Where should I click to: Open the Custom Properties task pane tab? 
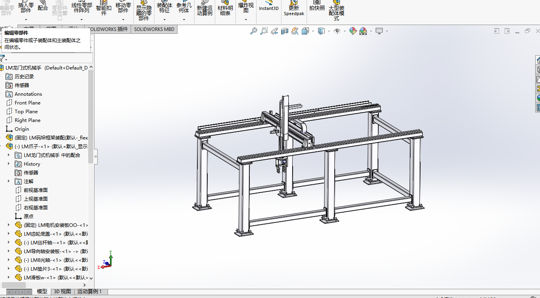click(538, 108)
